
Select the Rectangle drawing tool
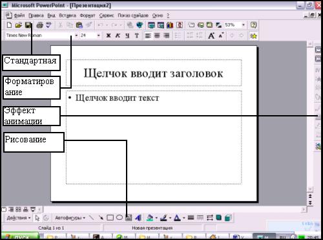110,218
